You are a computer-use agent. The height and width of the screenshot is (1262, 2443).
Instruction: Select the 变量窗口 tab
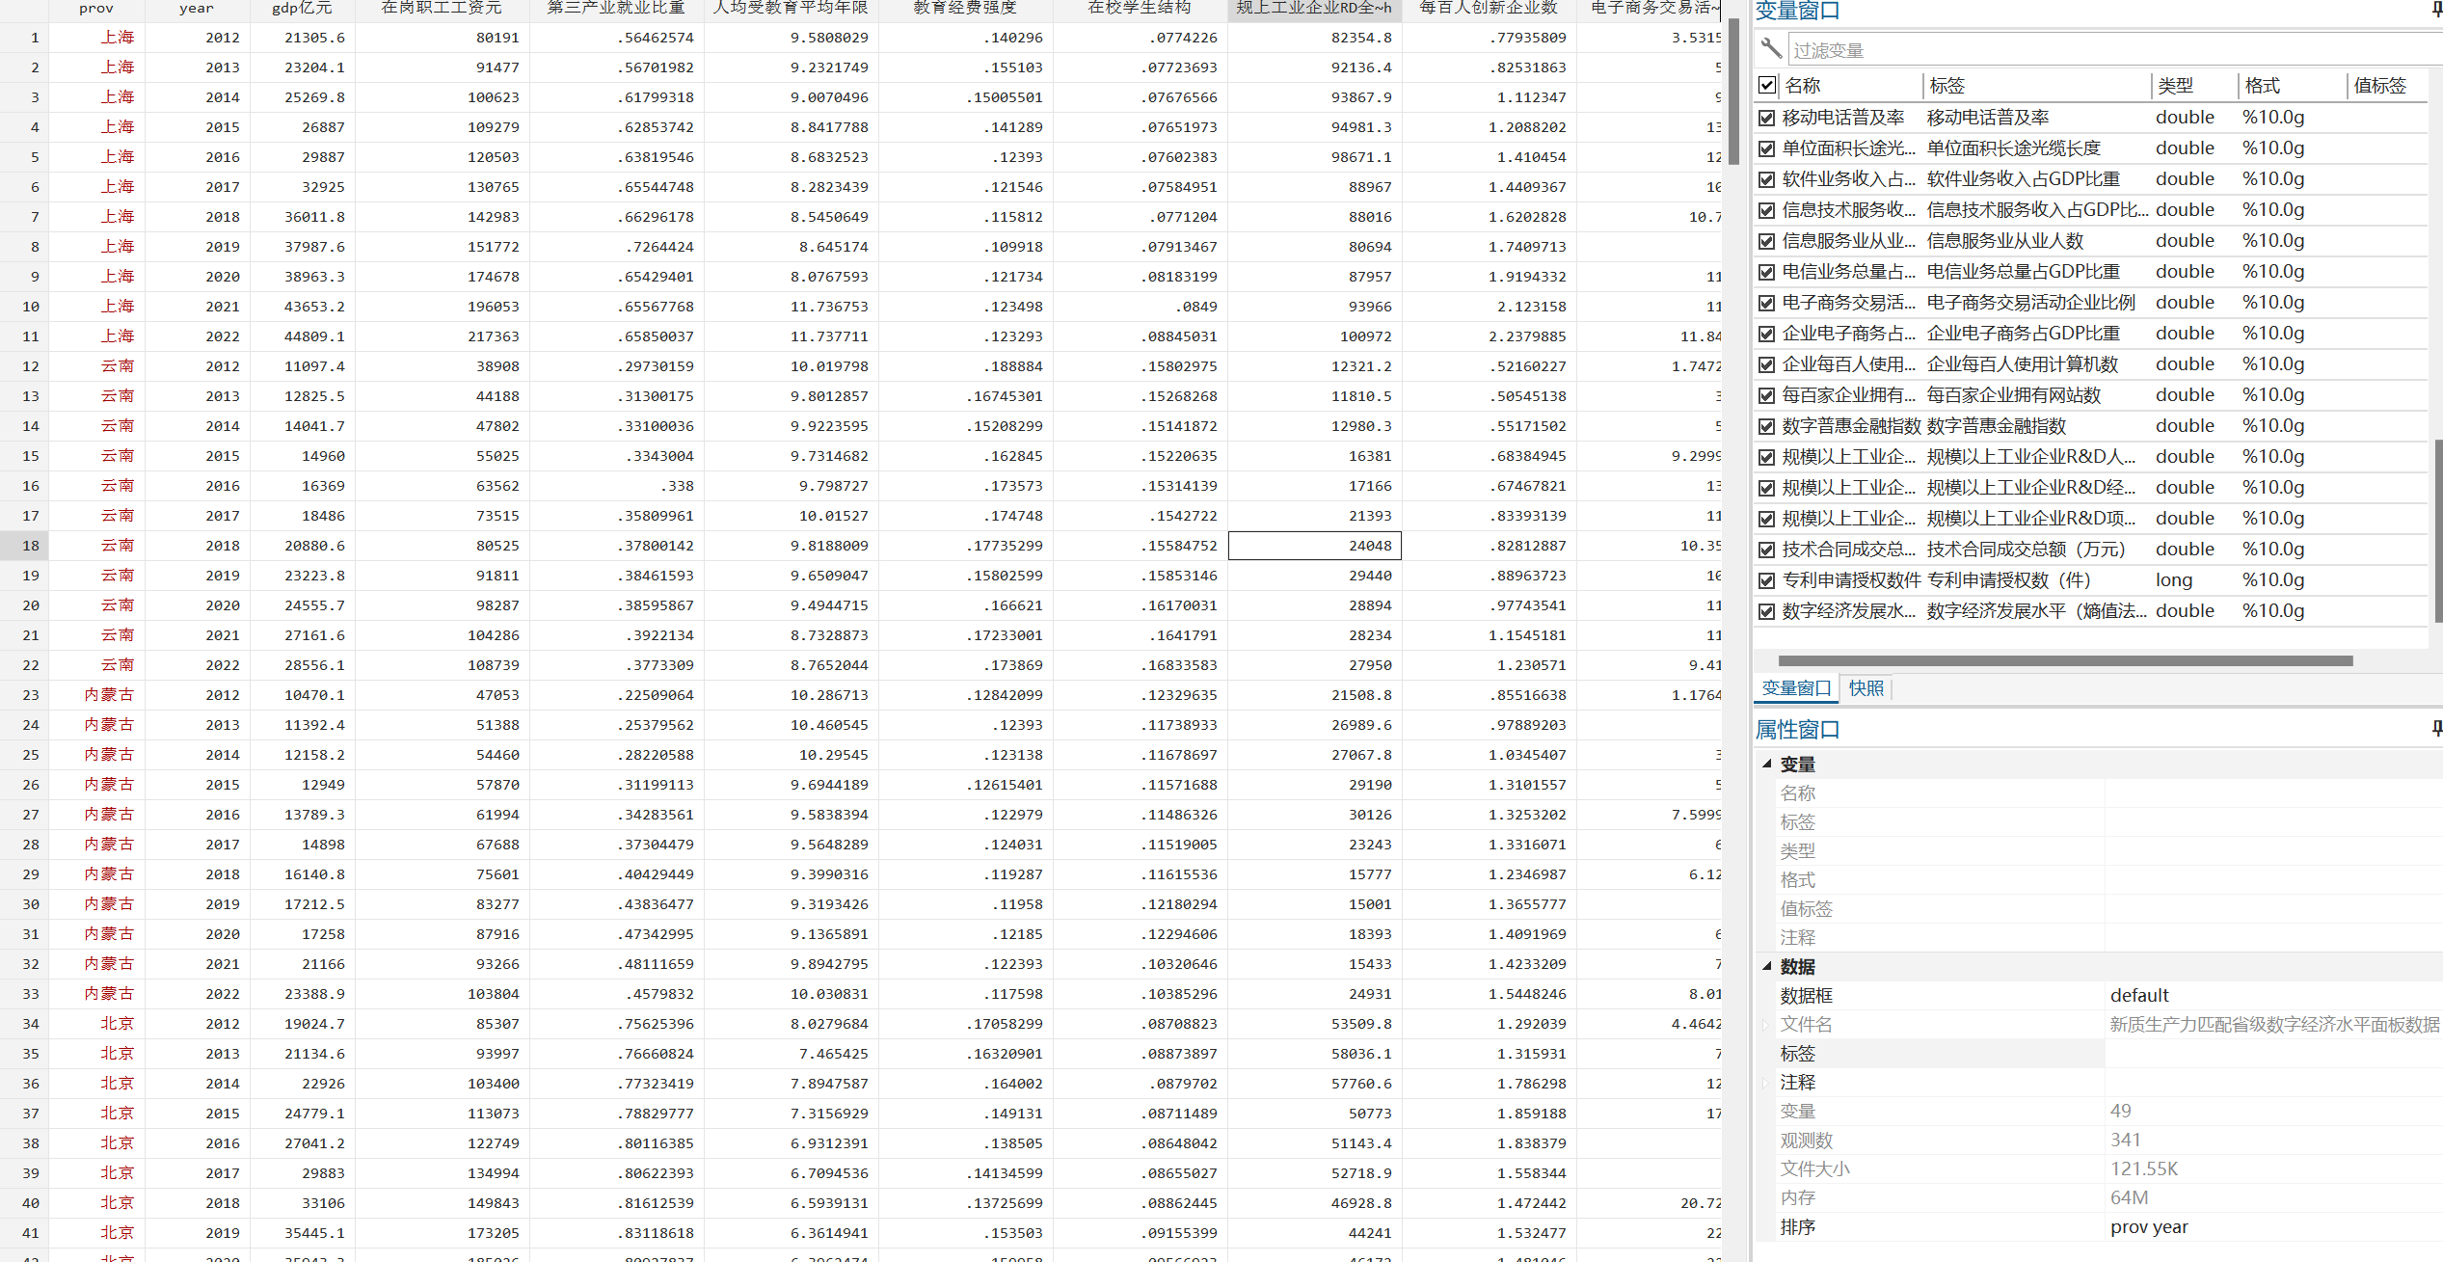tap(1795, 688)
